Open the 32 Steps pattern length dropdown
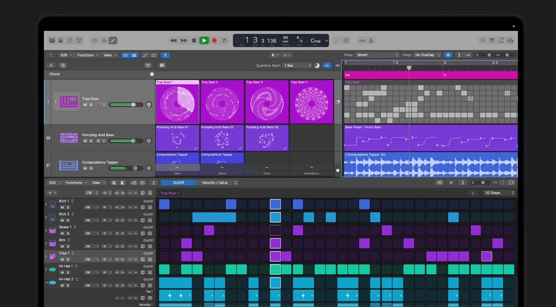 (x=499, y=193)
